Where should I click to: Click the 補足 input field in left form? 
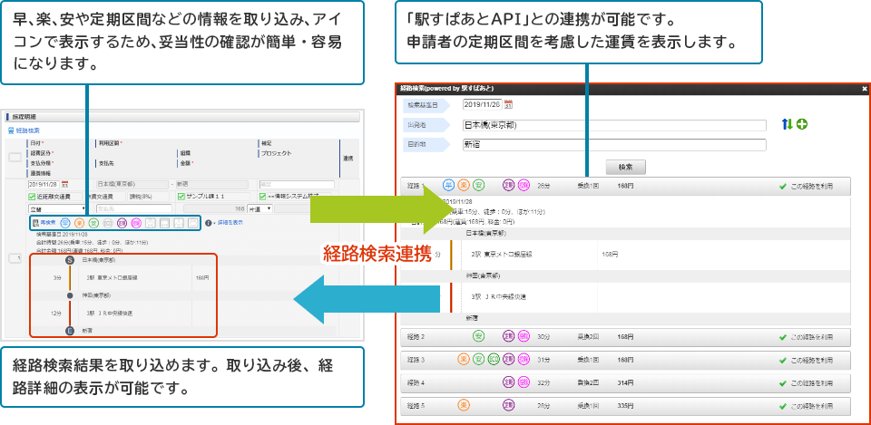[297, 184]
